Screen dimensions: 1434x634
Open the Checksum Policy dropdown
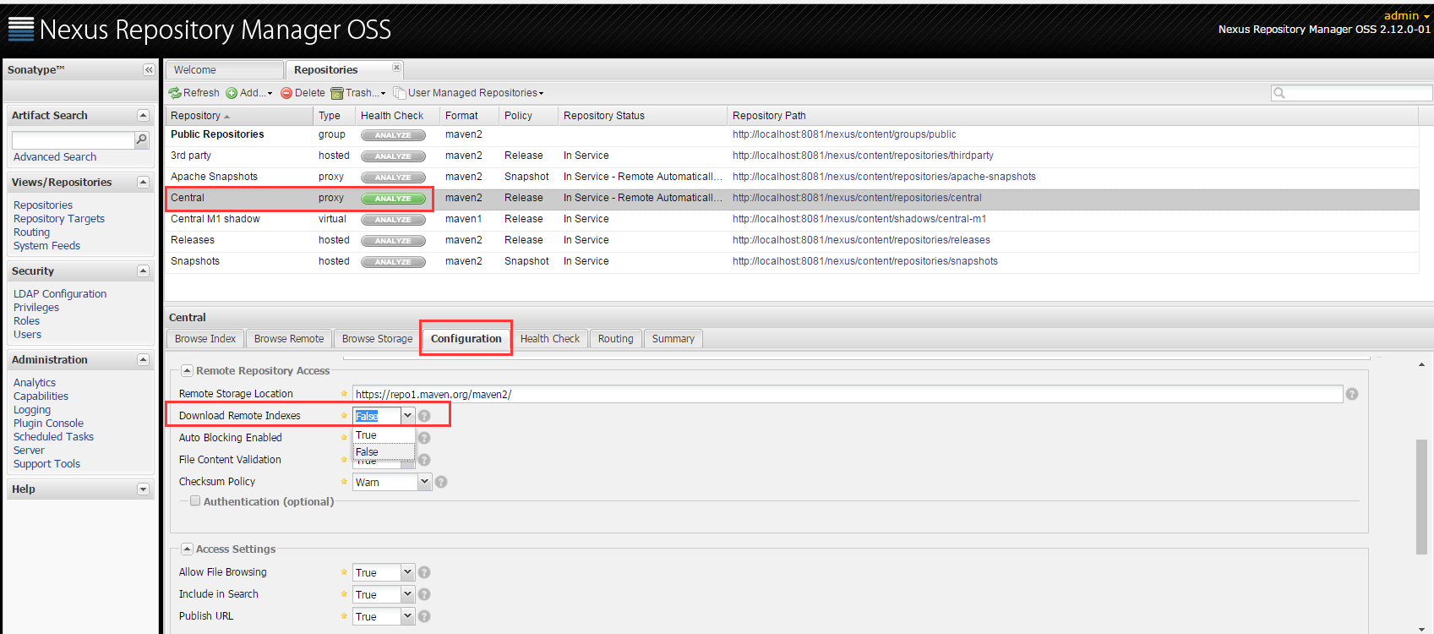424,482
